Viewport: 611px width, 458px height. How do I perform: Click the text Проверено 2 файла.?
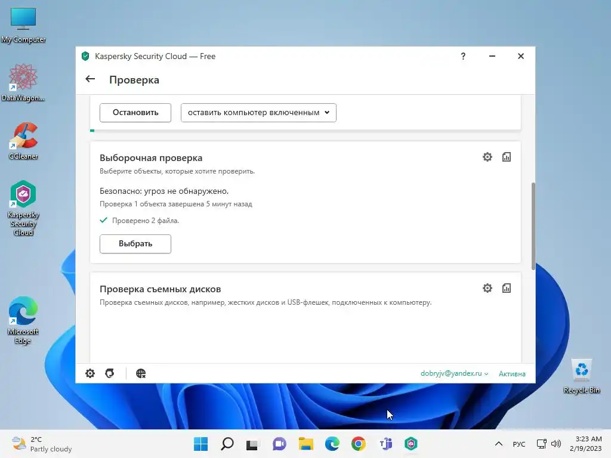tap(146, 221)
